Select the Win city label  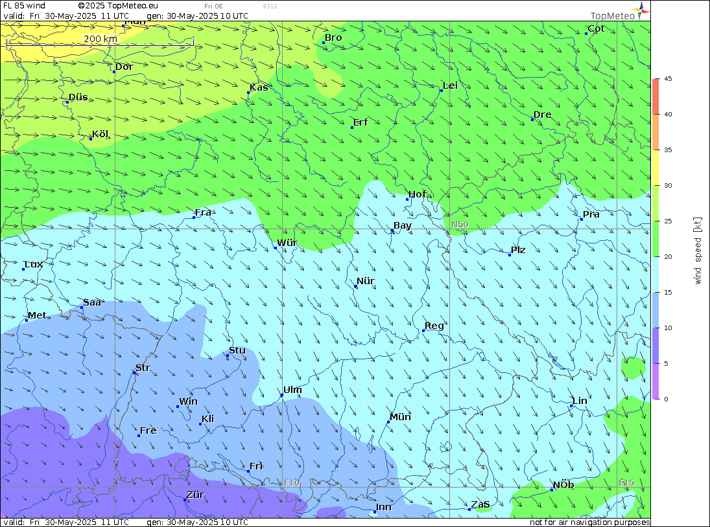[188, 402]
